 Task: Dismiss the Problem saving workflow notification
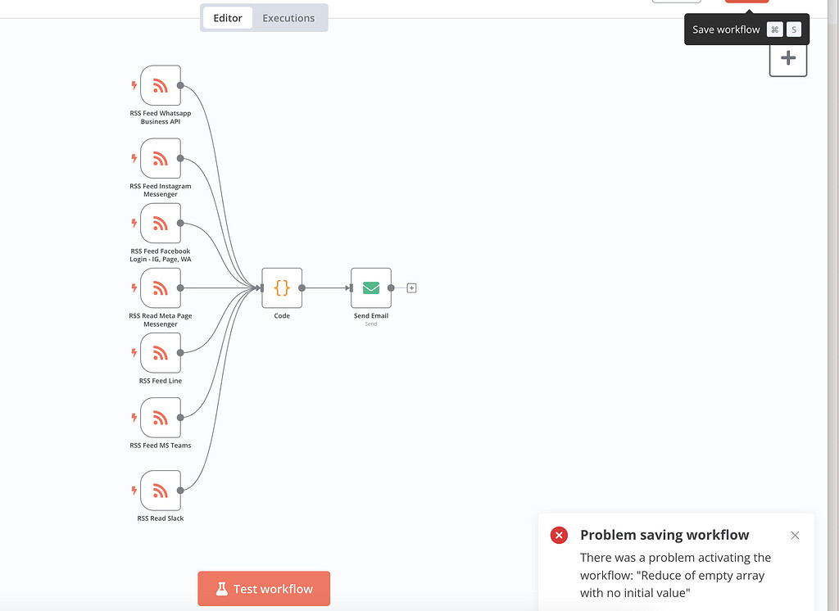[794, 535]
